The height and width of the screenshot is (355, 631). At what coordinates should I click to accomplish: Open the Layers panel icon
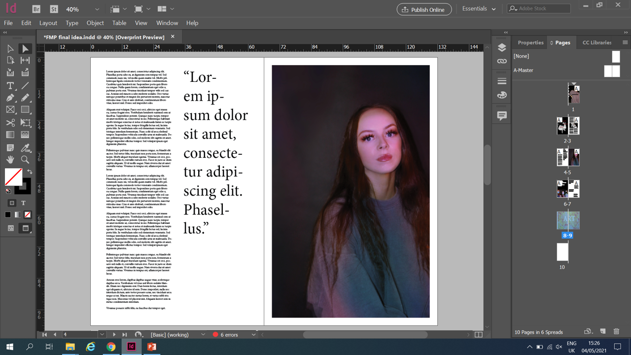[502, 48]
